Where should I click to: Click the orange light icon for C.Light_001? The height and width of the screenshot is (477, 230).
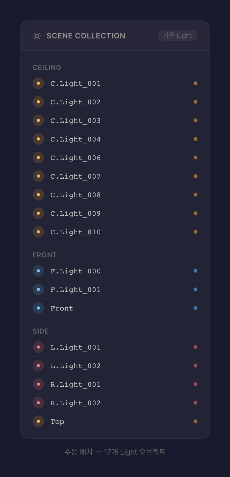pos(38,83)
